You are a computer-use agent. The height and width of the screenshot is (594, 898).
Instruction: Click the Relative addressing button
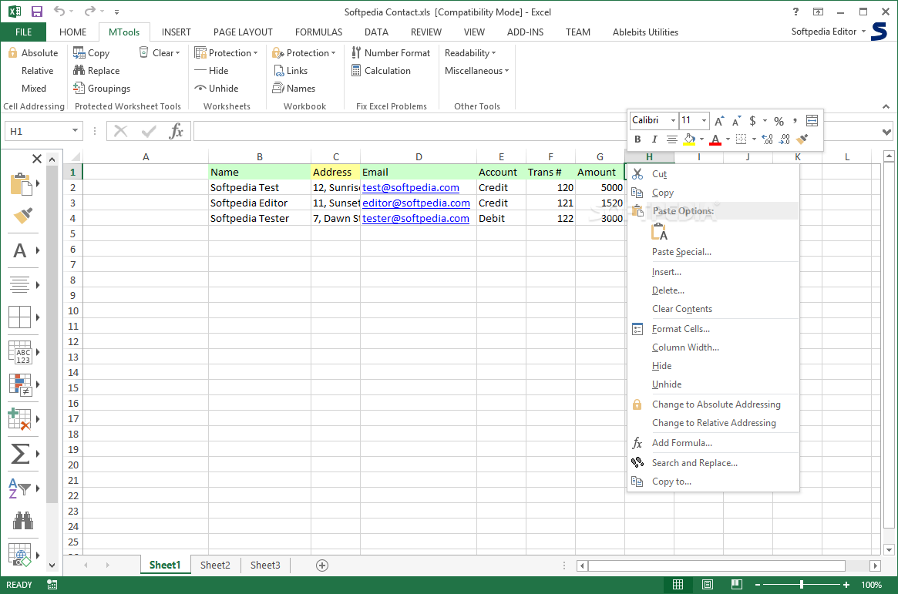tap(37, 70)
